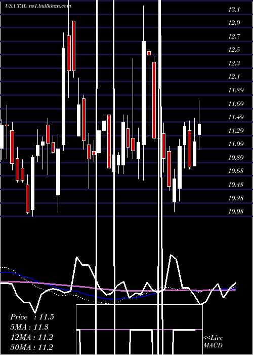Click the last white candlestick on the right
This screenshot has width=253, height=355.
click(x=199, y=129)
